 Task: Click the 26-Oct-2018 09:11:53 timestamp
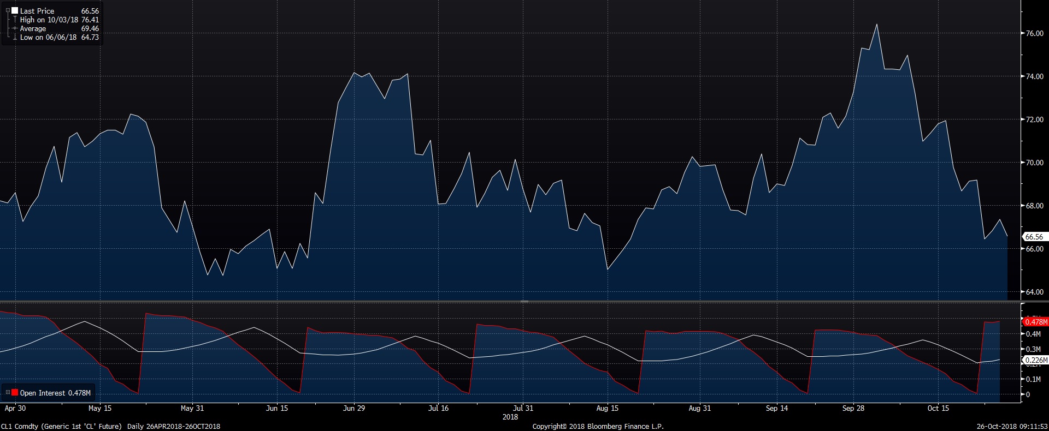1012,426
